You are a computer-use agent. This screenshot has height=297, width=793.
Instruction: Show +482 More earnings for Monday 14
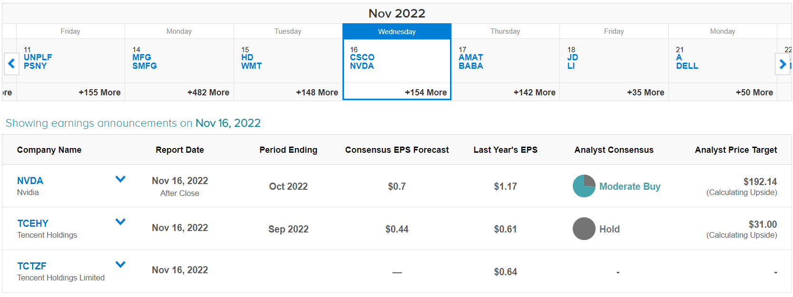click(x=208, y=93)
